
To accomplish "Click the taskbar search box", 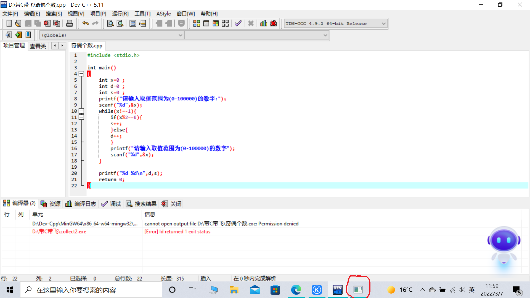I will click(91, 290).
